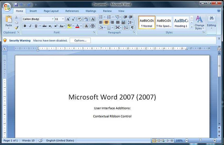Align text to the left
Image resolution: width=224 pixels, height=145 pixels.
pos(101,22)
